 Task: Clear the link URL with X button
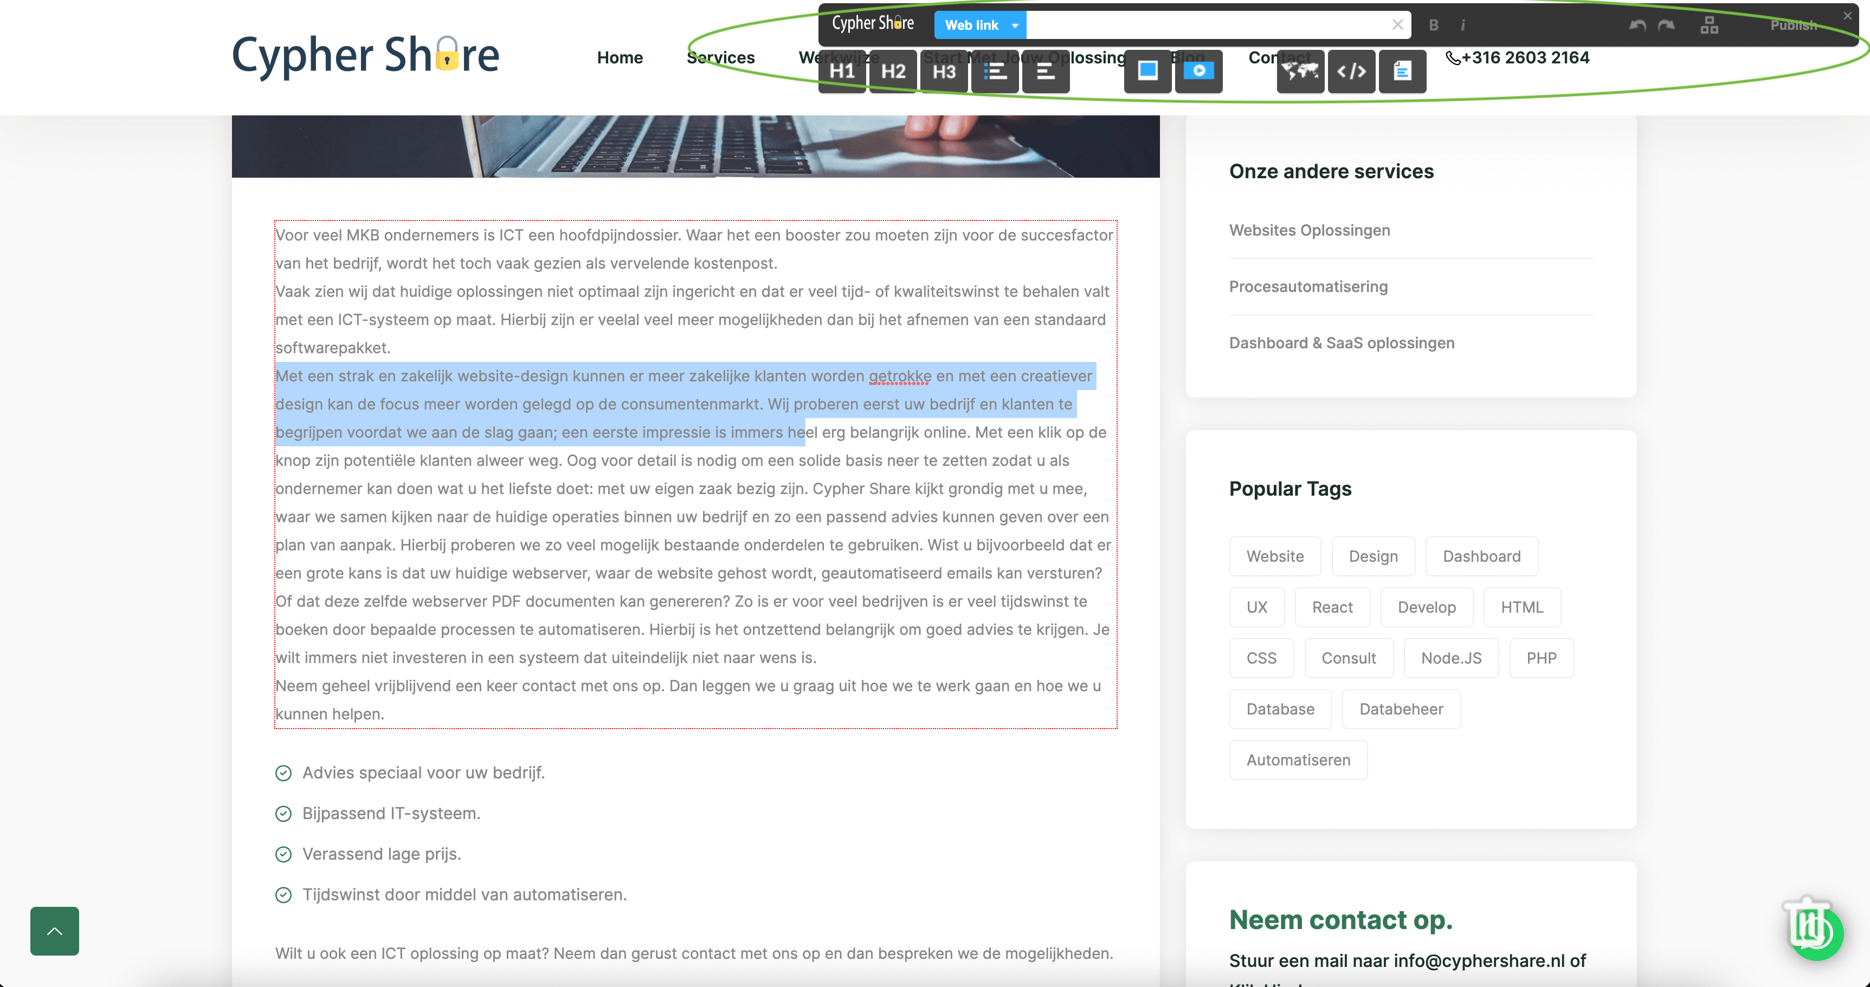[1395, 23]
